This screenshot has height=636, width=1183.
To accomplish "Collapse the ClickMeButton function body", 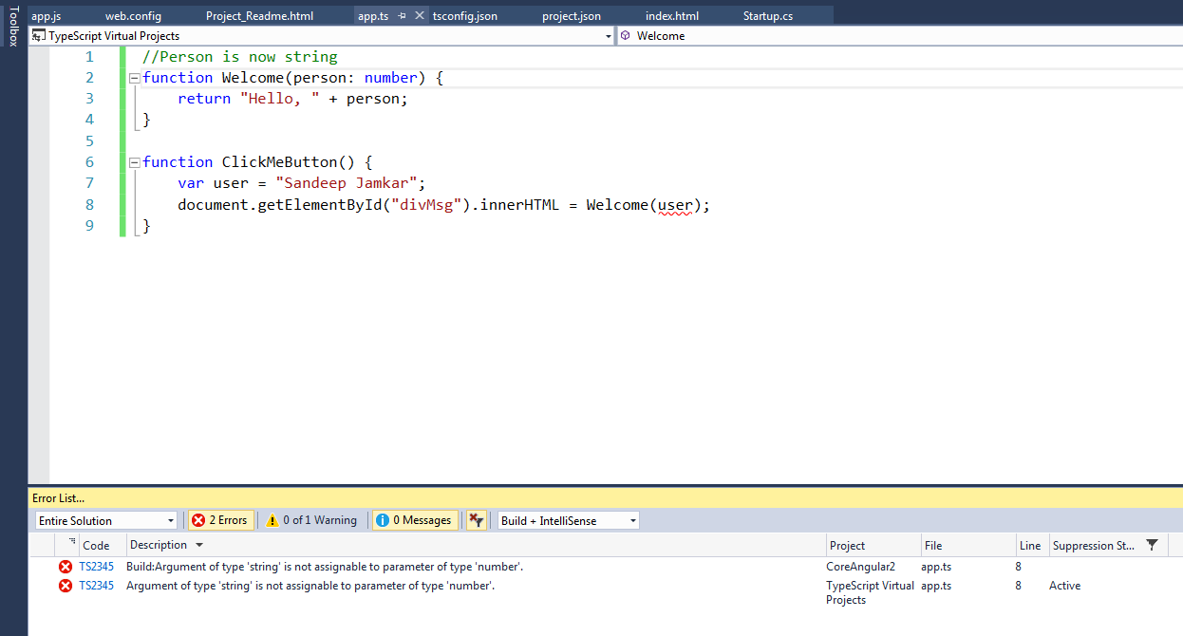I will (x=134, y=161).
